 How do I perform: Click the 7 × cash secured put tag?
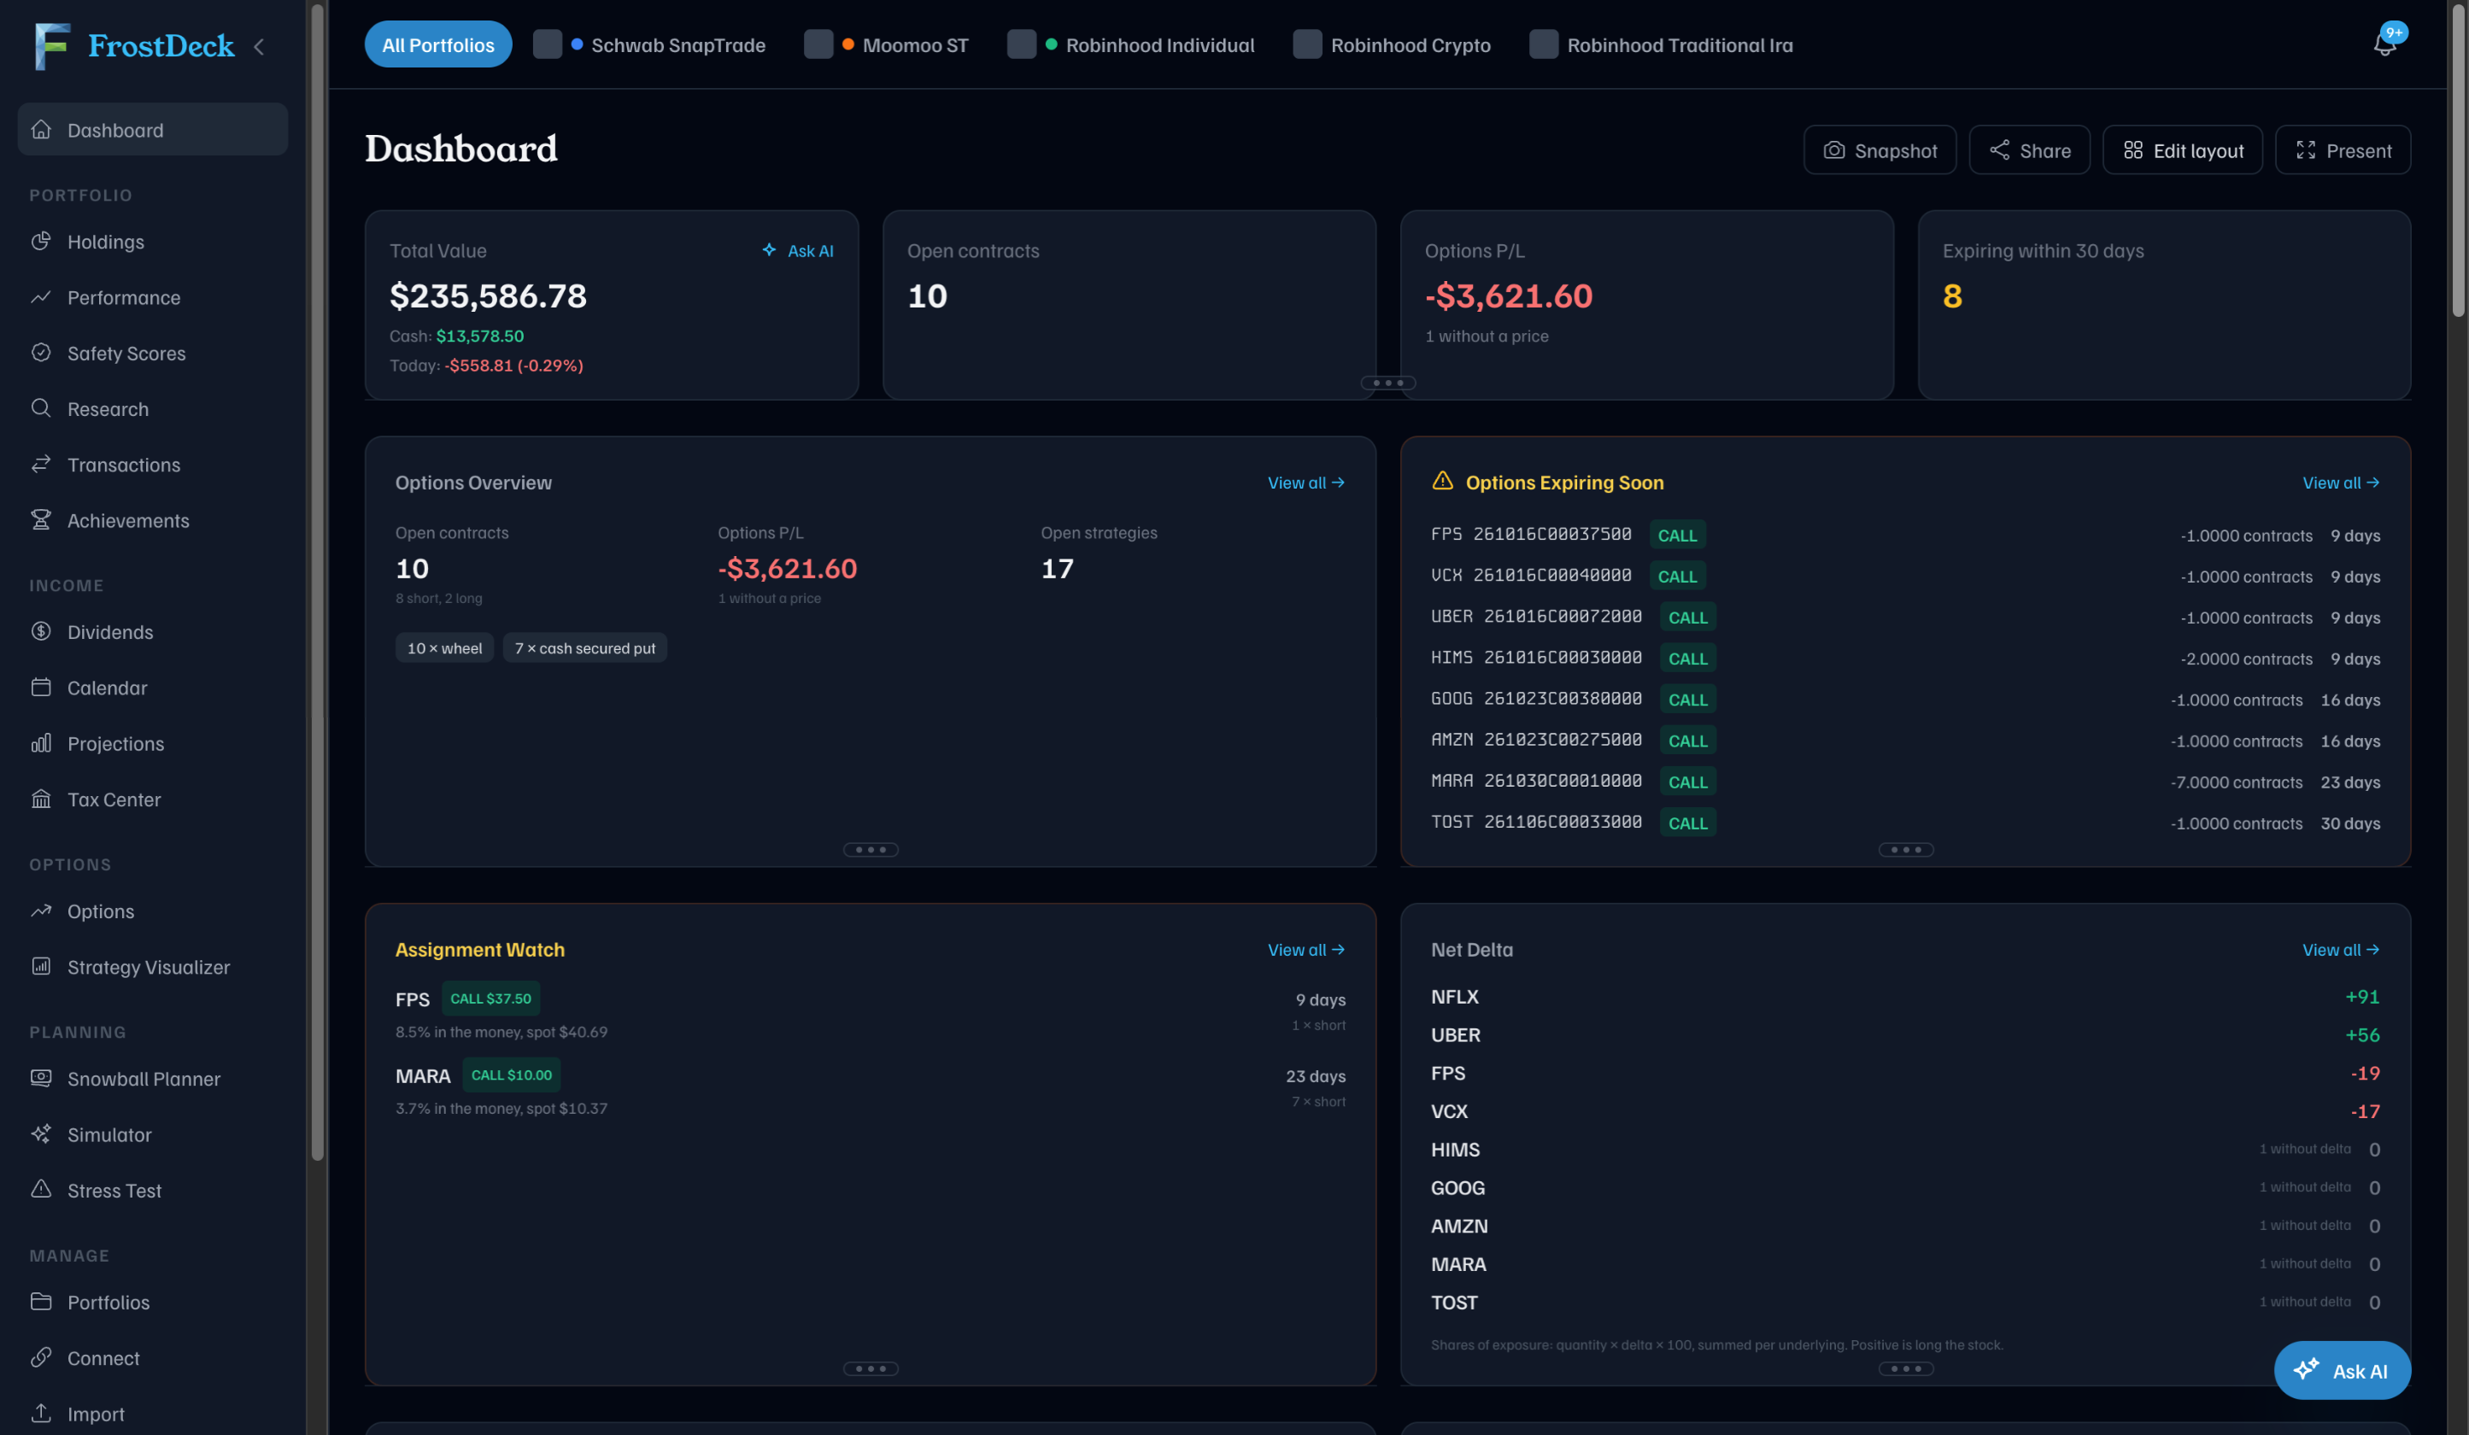click(585, 648)
